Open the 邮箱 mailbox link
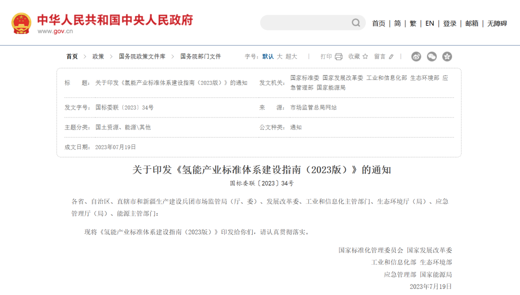Viewport: 520px width, 295px height. pyautogui.click(x=472, y=24)
